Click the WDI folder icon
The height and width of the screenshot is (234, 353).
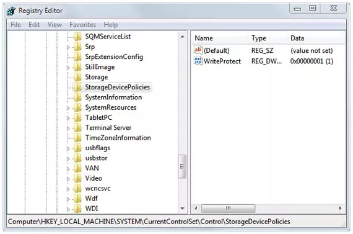click(77, 209)
